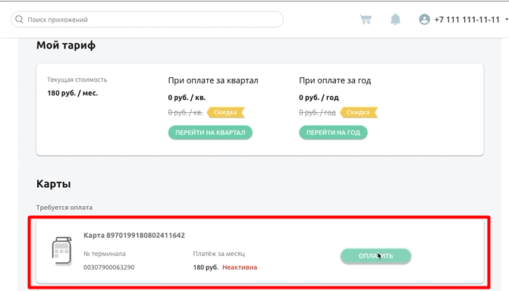
Task: Open the shopping cart icon
Action: 366,20
